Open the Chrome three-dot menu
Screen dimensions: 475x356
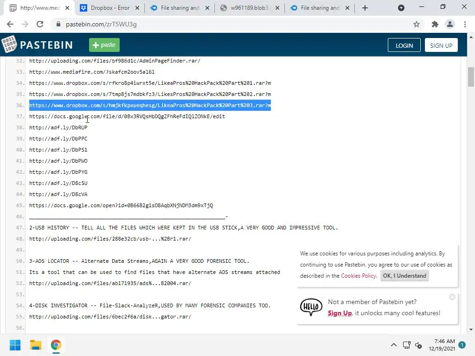click(x=465, y=24)
